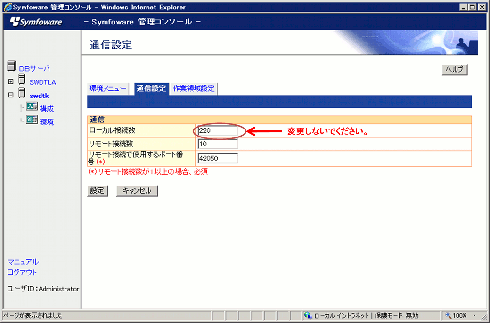Collapse the swdtk tree node

click(11, 95)
